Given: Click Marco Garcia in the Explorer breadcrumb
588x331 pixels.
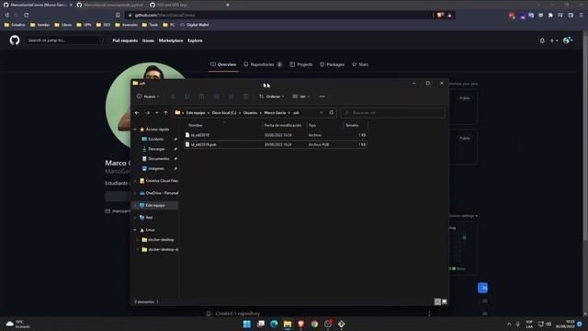Looking at the screenshot, I should (275, 112).
